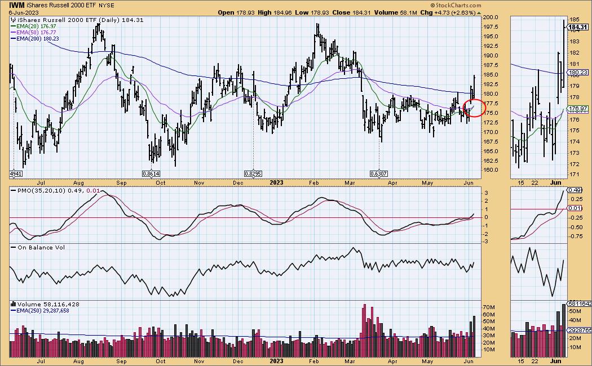Click the 4941 marker label on price chart
The width and height of the screenshot is (592, 366).
pyautogui.click(x=16, y=174)
